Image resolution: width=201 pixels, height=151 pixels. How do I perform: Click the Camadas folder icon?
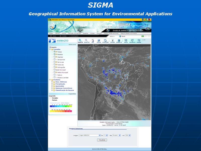52,49
